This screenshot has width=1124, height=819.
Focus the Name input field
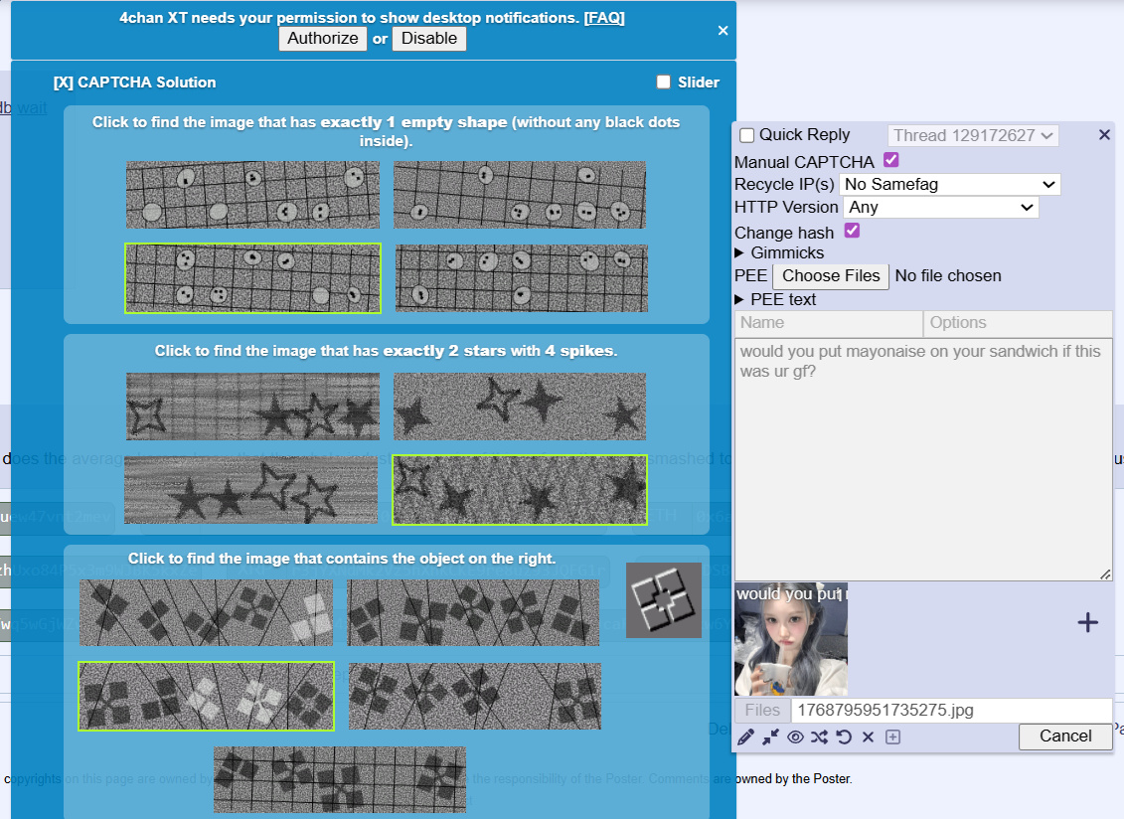point(829,323)
